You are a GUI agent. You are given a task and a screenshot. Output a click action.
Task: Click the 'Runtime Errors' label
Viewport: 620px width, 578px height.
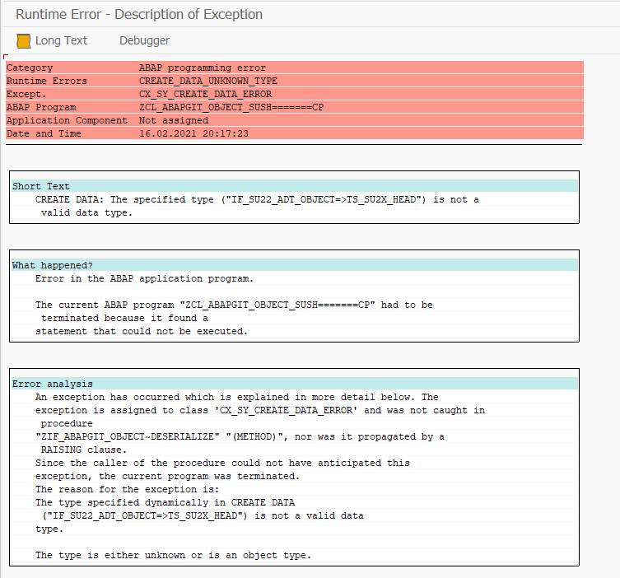click(x=47, y=81)
